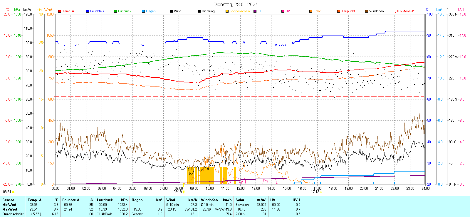This screenshot has height=217, width=470.
Task: Click the pink UV legend square
Action: 283,11
